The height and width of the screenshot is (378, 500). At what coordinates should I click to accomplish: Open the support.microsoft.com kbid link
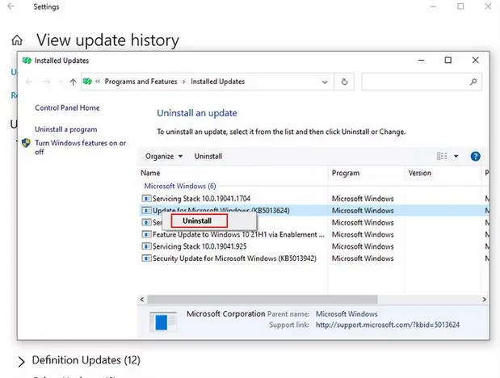click(x=388, y=325)
